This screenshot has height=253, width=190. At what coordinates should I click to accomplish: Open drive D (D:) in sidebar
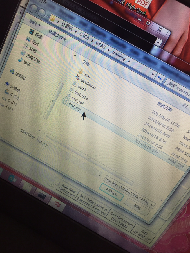12,102
